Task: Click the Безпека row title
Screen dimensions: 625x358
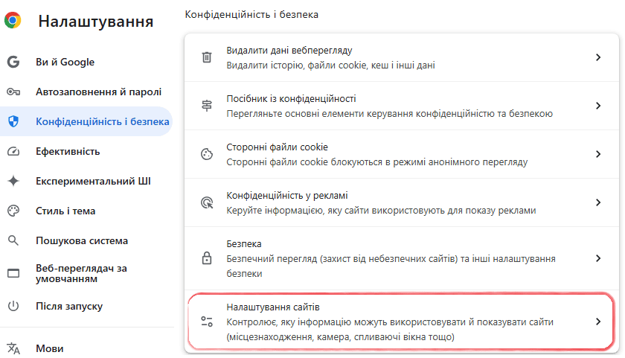Action: tap(244, 243)
